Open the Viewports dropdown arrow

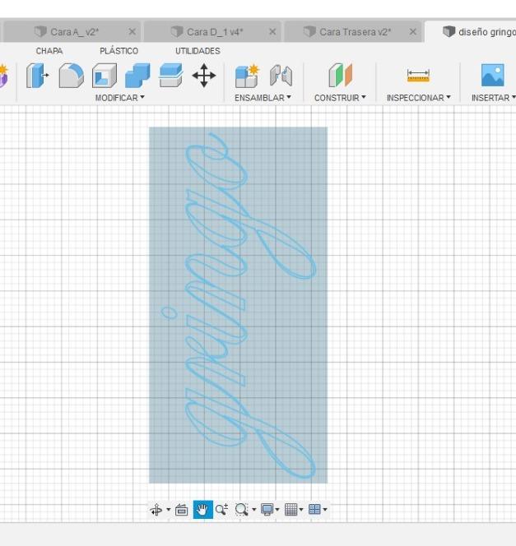[325, 510]
